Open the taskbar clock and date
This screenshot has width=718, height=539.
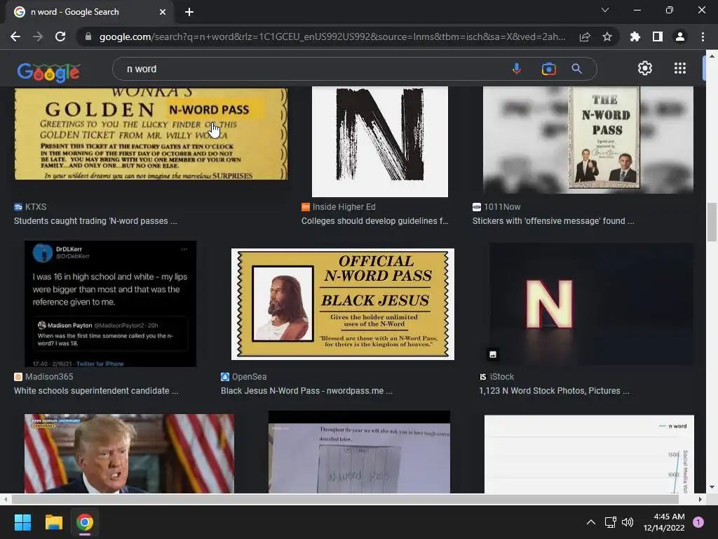(664, 522)
